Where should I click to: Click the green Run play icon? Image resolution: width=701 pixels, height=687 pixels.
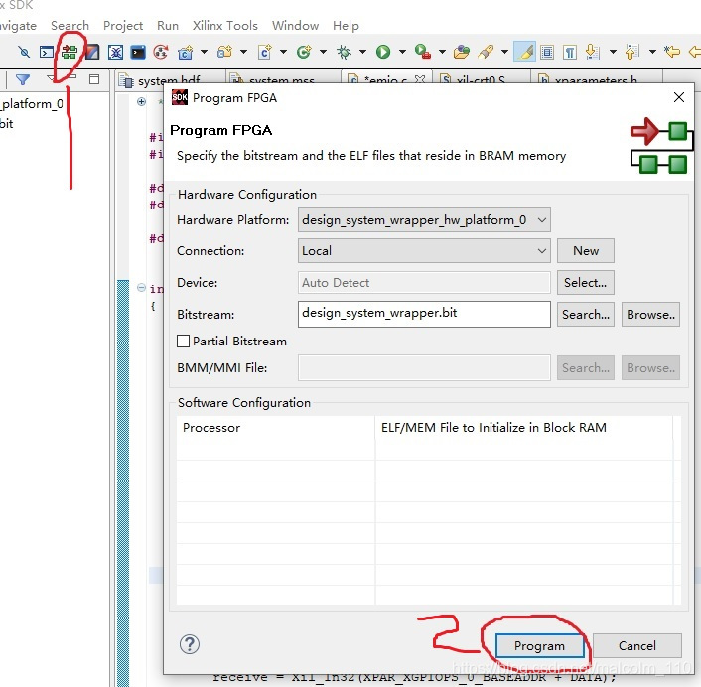pyautogui.click(x=383, y=53)
